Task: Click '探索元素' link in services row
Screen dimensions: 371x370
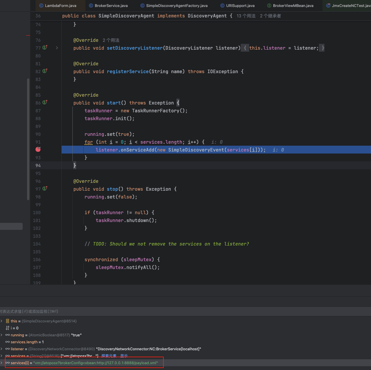Action: click(x=109, y=356)
